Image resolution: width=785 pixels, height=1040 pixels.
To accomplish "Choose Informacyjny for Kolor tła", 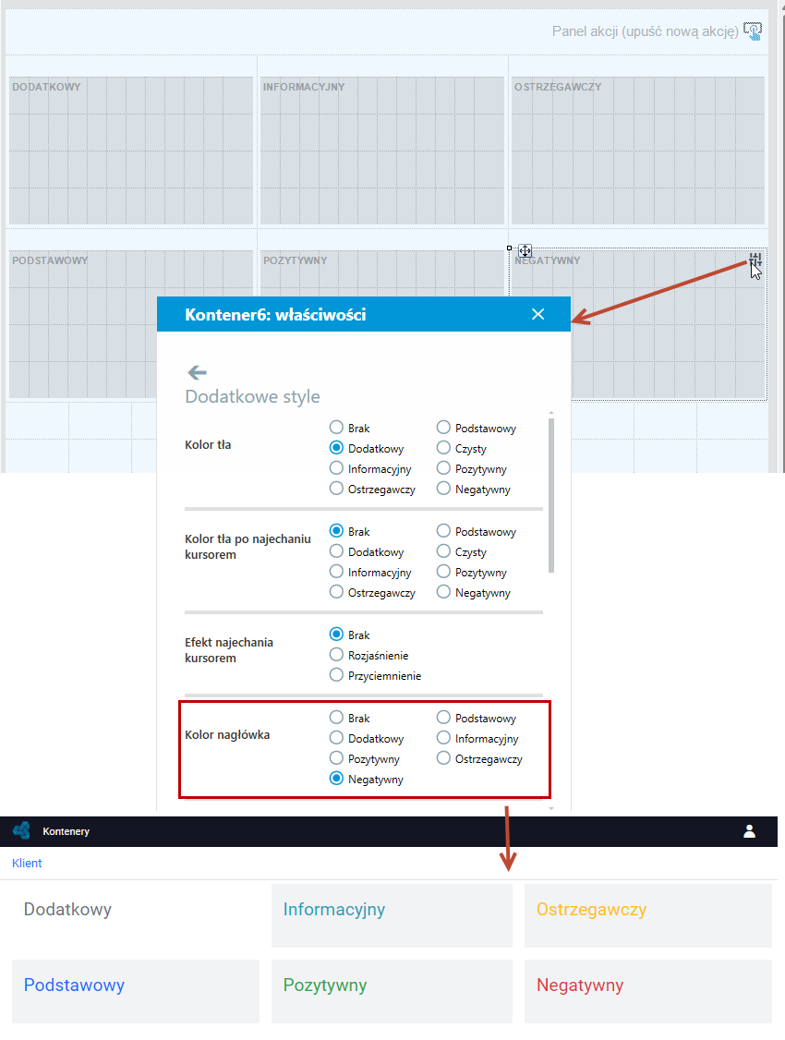I will coord(337,468).
